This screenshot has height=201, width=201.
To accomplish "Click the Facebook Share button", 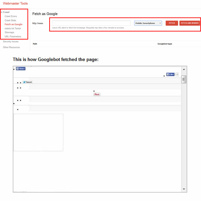I will coord(21,68).
